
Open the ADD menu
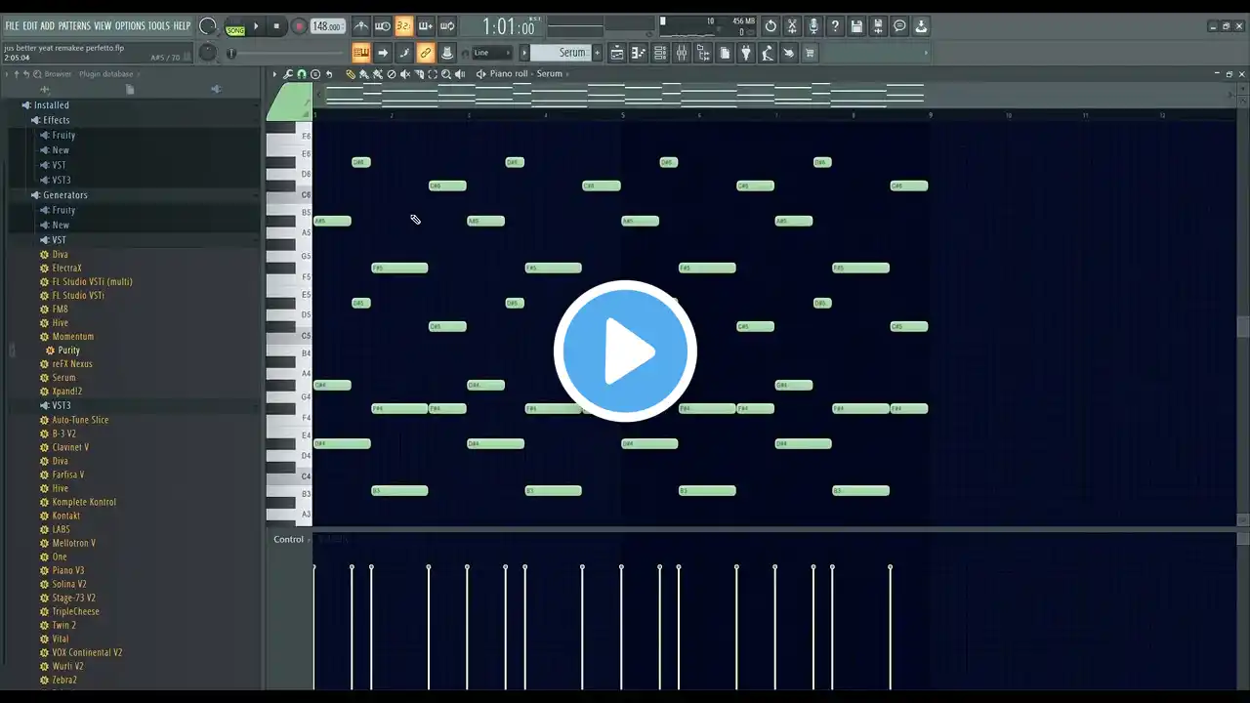click(x=48, y=26)
